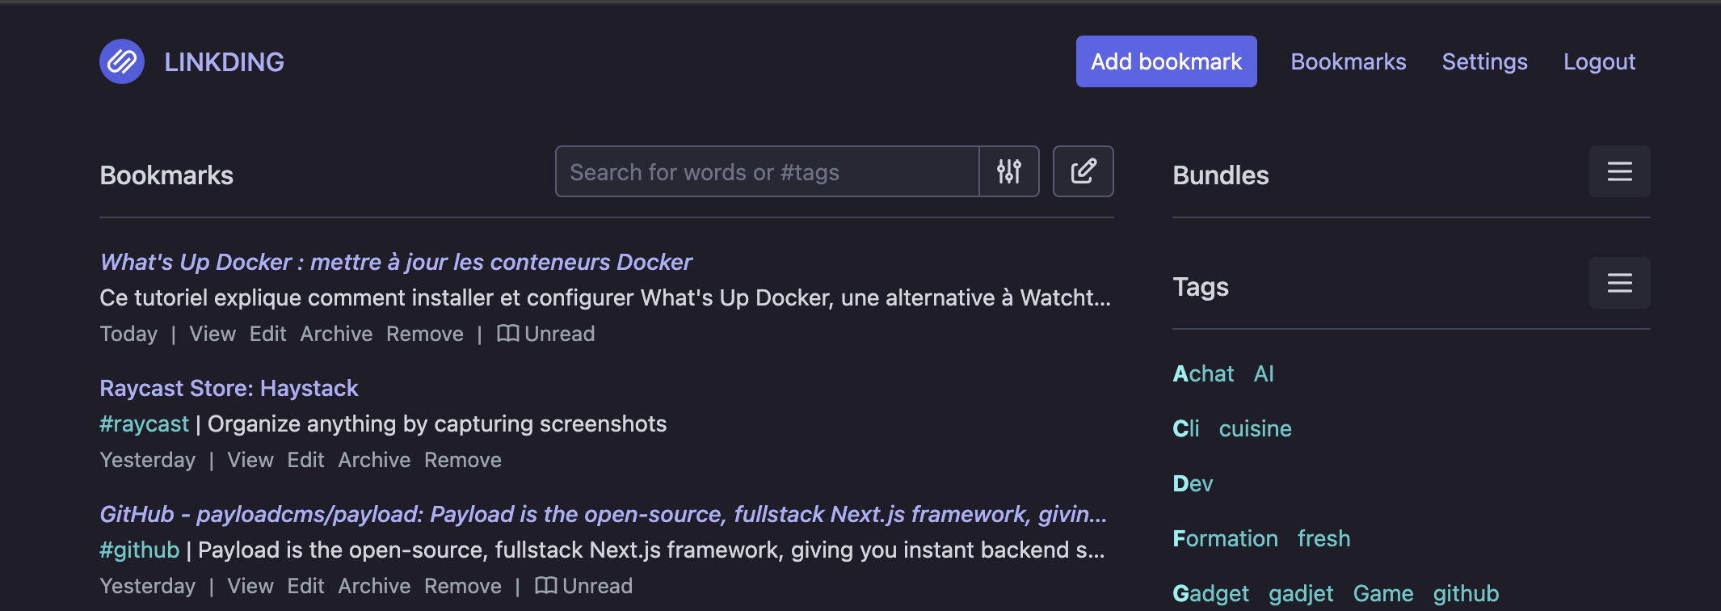Open Raycast Store: Haystack bookmark
Image resolution: width=1721 pixels, height=611 pixels.
click(x=229, y=388)
